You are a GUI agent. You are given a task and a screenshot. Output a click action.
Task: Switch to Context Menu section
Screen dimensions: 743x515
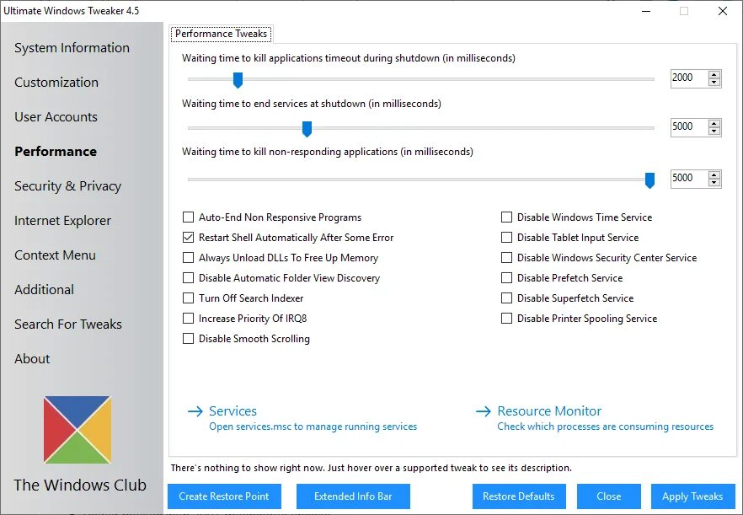tap(55, 255)
